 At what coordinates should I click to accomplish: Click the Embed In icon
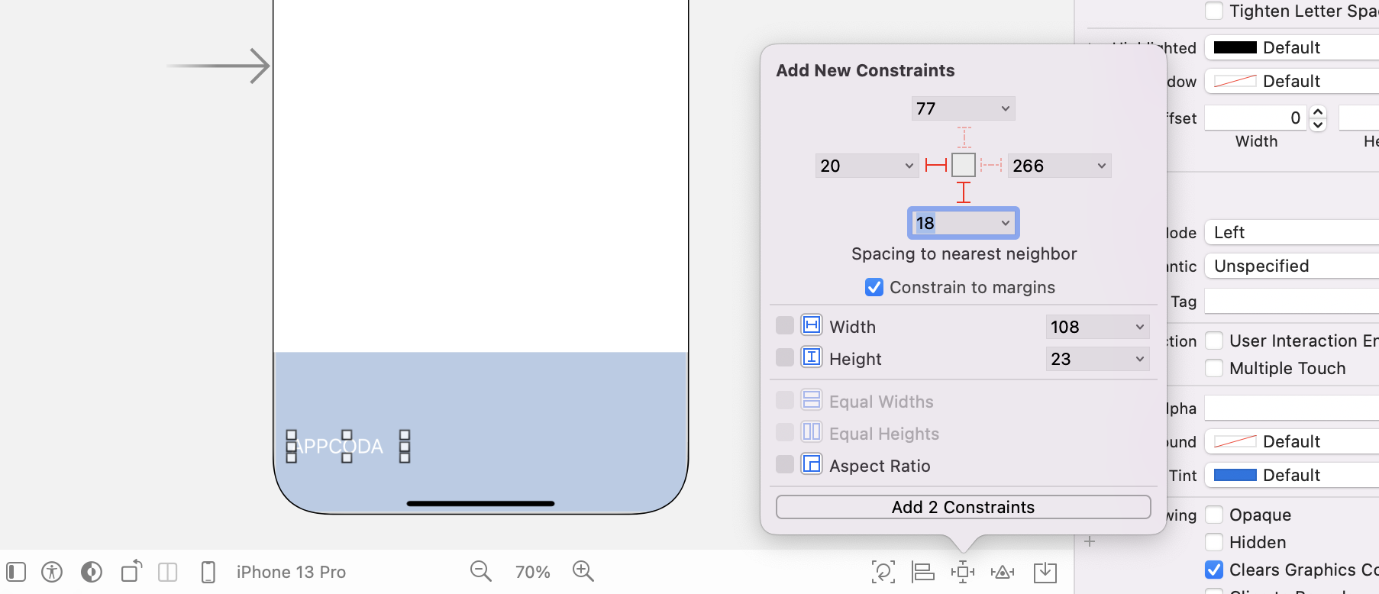1045,571
